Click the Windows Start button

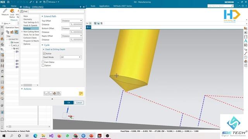point(4,136)
